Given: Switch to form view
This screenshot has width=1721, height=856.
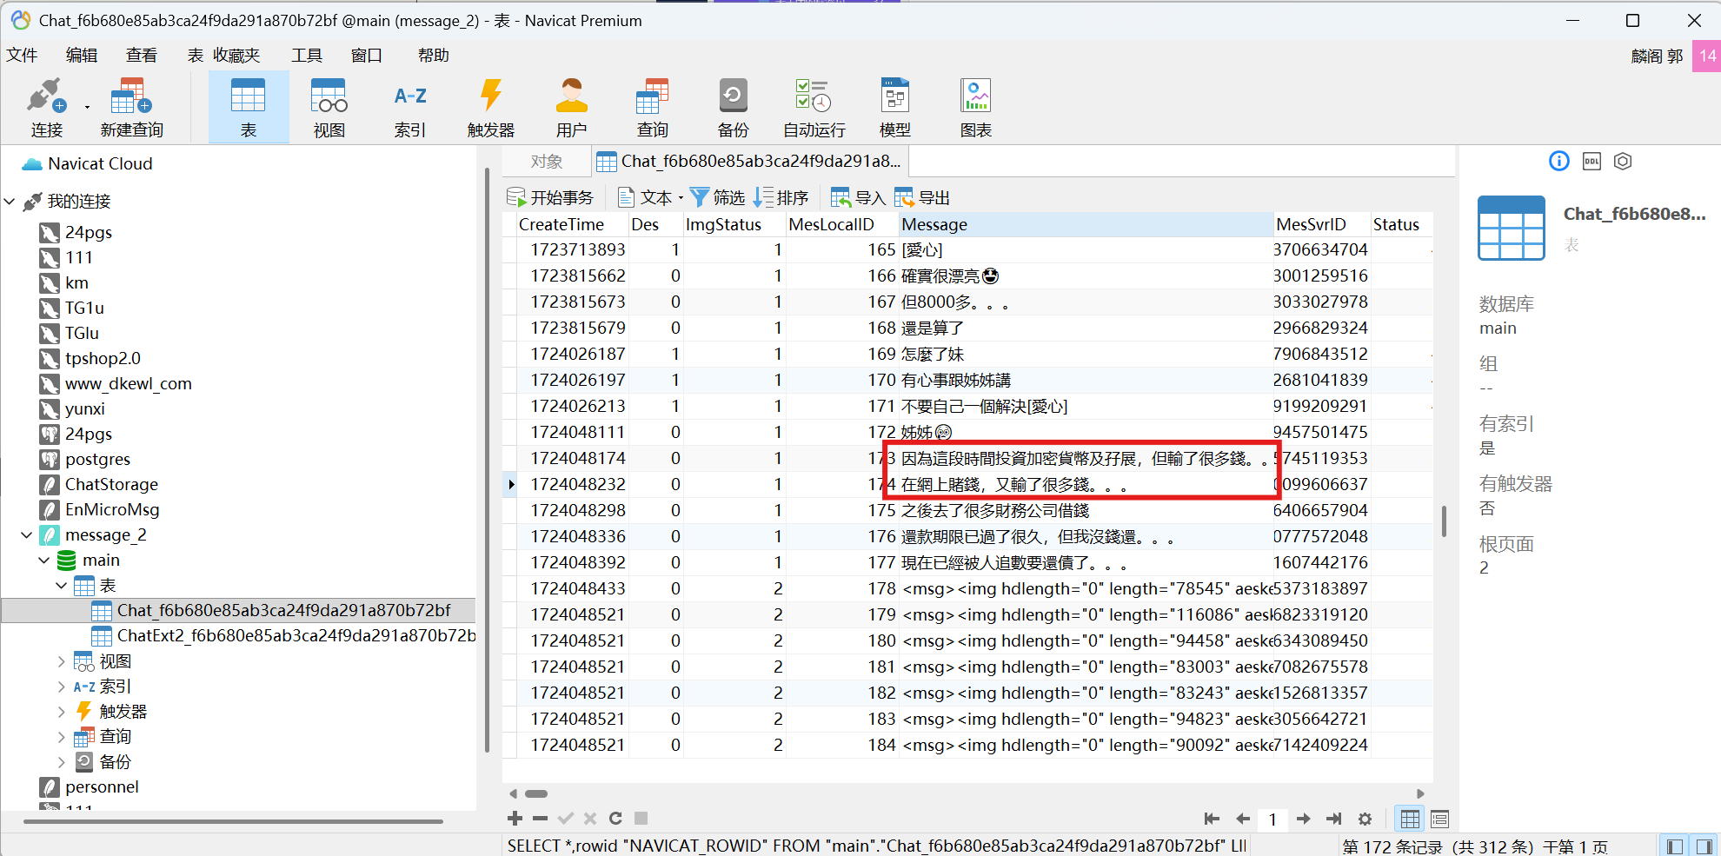Looking at the screenshot, I should [1439, 819].
